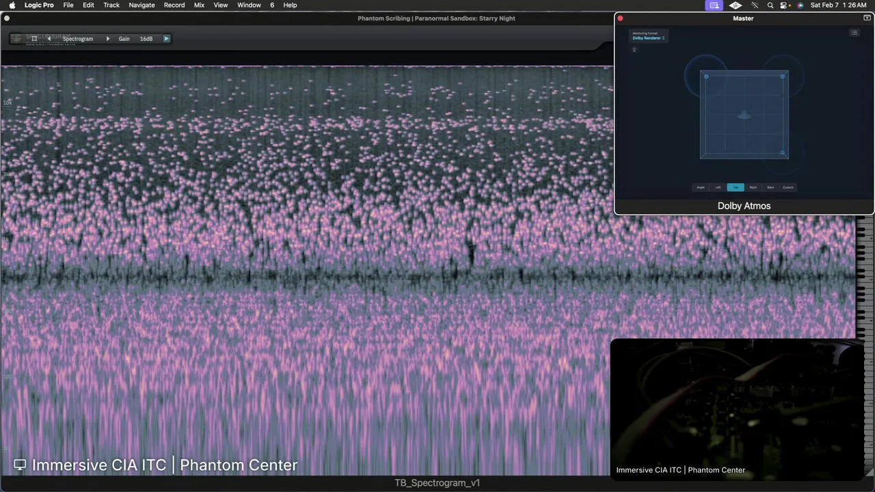Open the Edit menu
Screen dimensions: 875x492
tap(88, 5)
